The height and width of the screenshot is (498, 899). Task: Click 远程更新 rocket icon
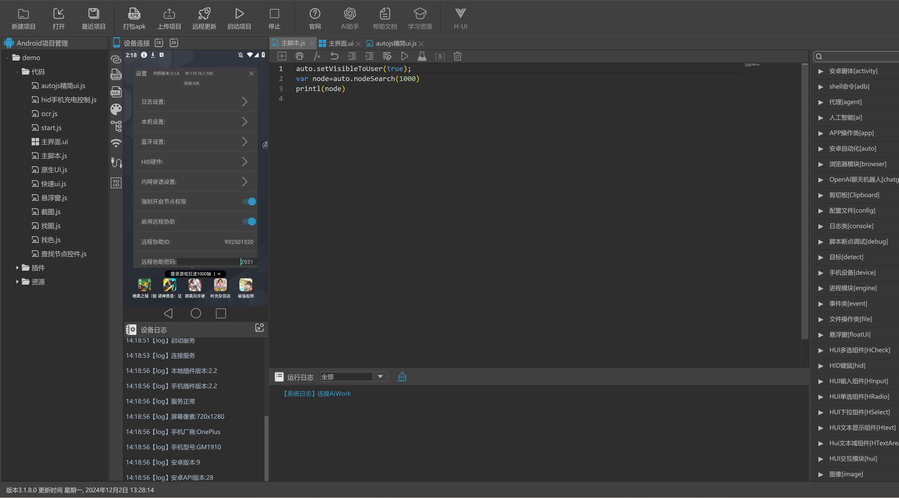point(204,14)
